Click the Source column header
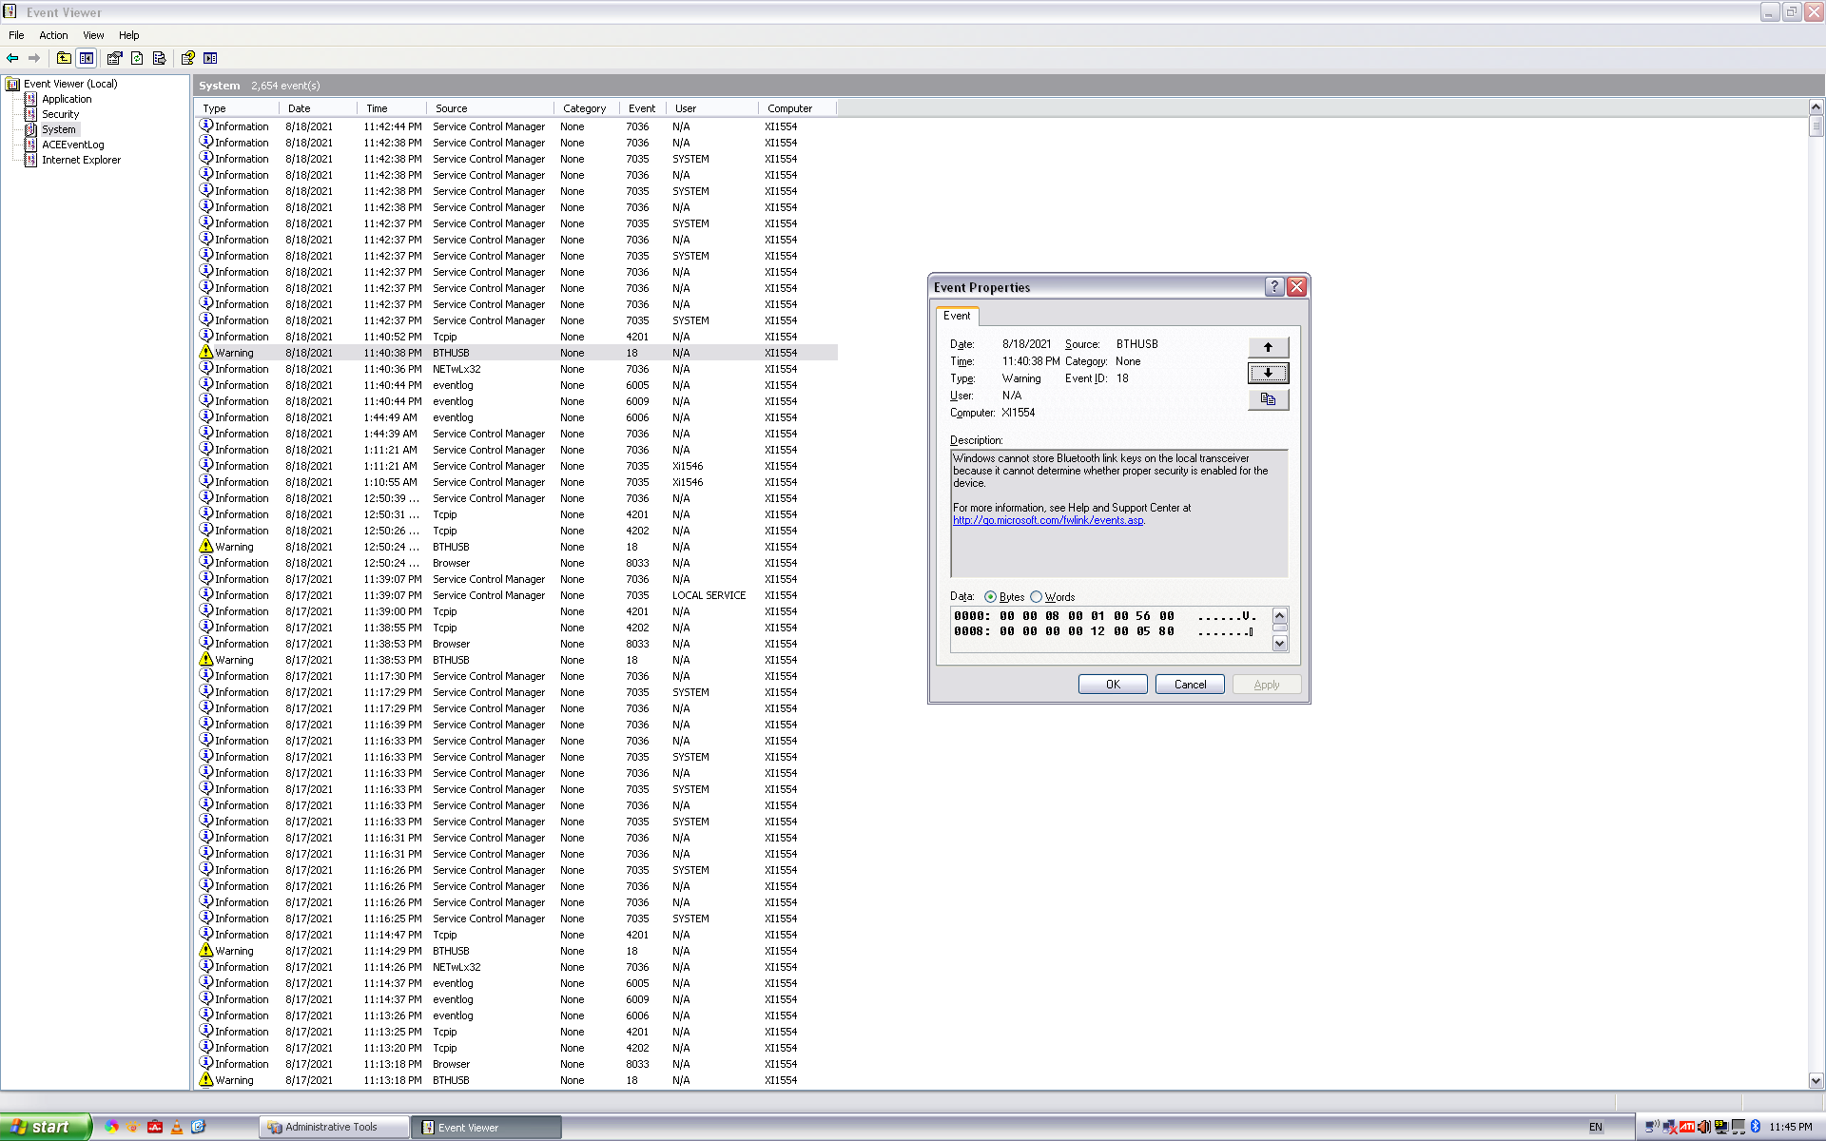The width and height of the screenshot is (1826, 1141). pos(452,108)
